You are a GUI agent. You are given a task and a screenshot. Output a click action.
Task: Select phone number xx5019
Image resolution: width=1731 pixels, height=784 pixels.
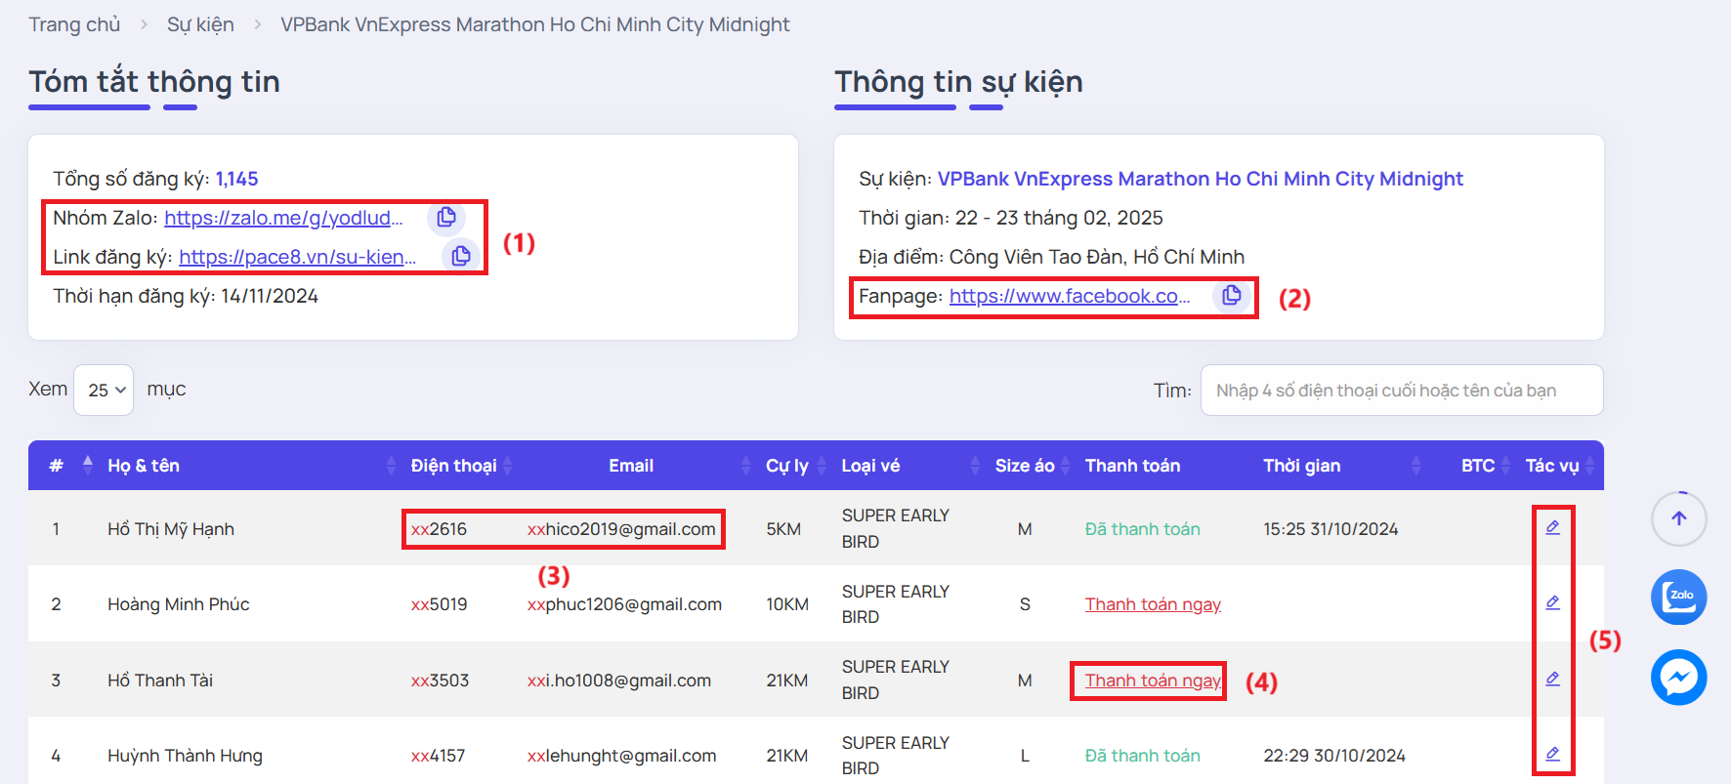(439, 604)
